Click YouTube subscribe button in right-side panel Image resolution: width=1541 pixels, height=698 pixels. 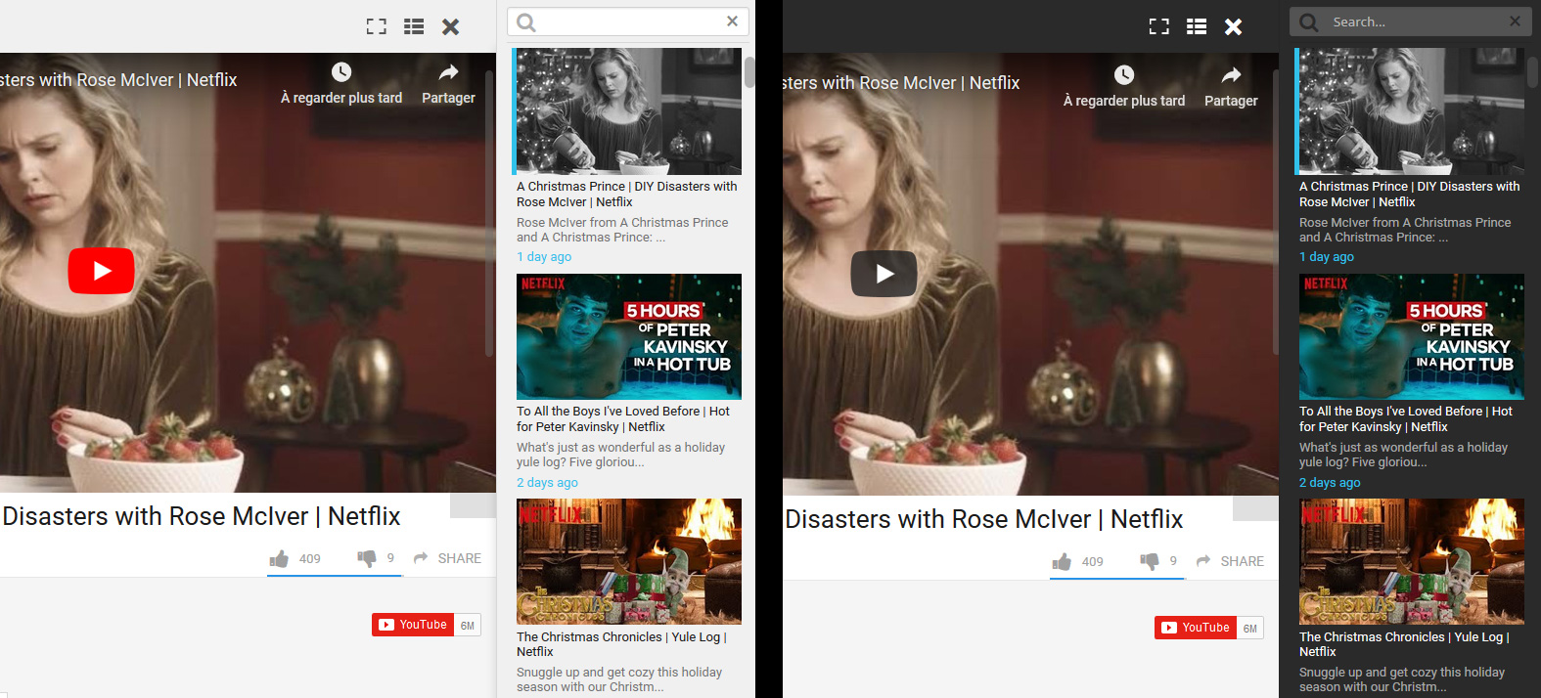1196,628
